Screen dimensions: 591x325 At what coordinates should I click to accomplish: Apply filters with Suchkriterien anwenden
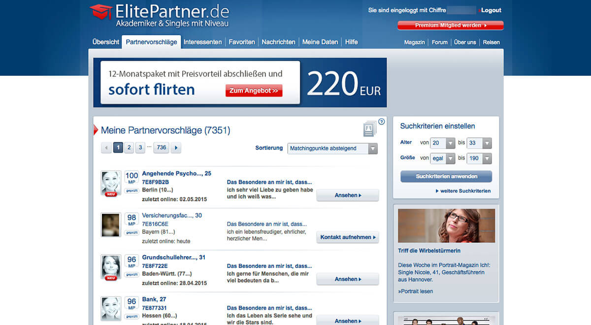(446, 176)
